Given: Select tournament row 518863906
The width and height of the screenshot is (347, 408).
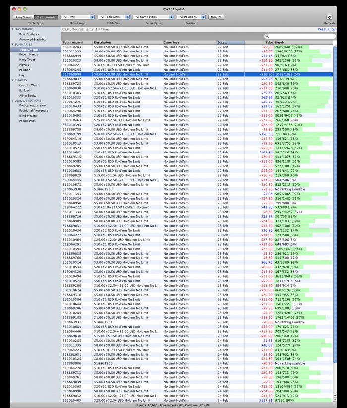Looking at the screenshot, I should pos(197,363).
